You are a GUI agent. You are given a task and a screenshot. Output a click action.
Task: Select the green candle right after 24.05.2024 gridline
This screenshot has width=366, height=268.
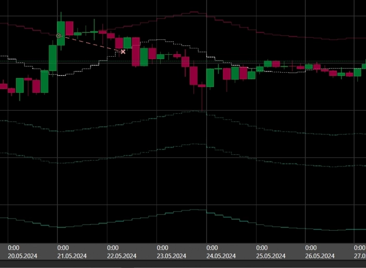(x=210, y=77)
